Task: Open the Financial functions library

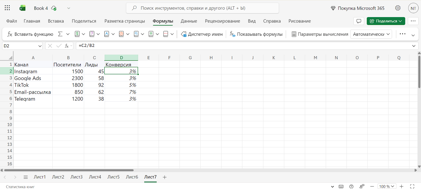Action: click(77, 34)
